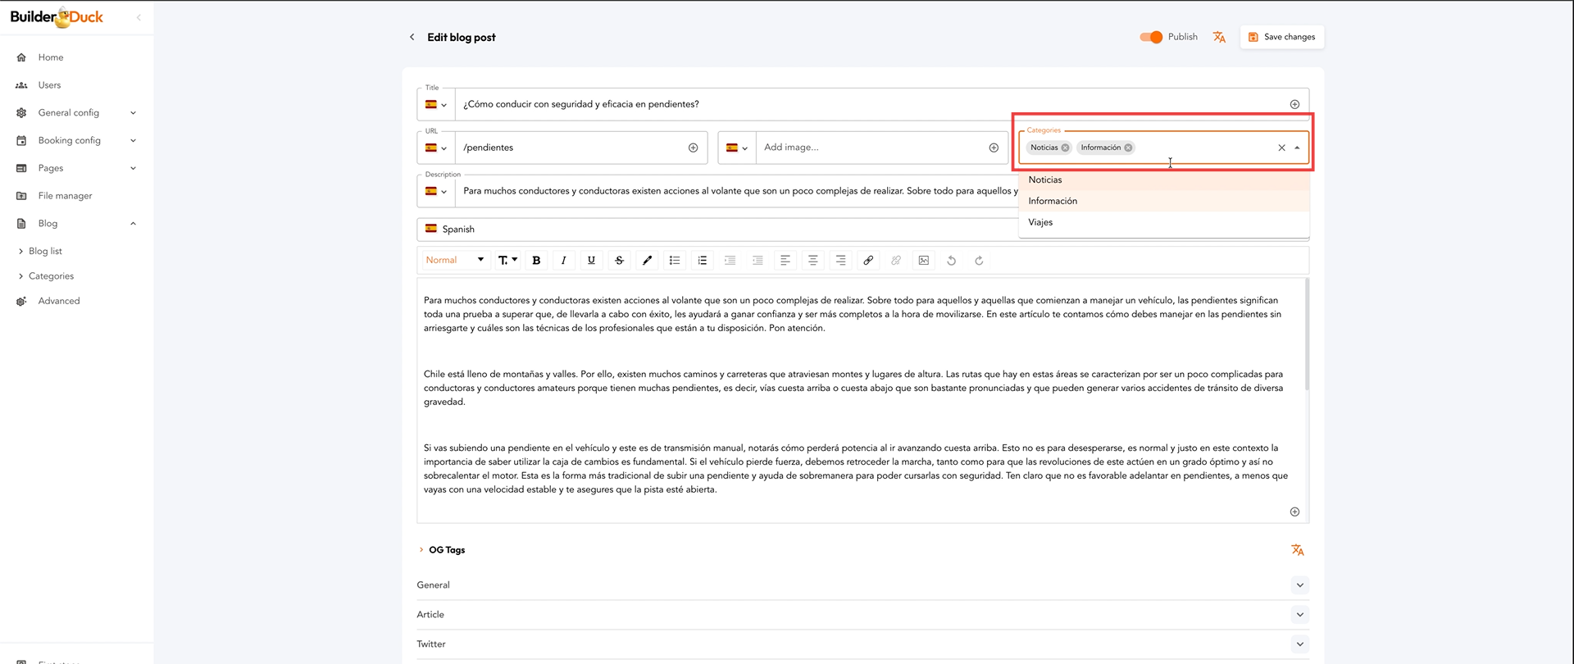Click the undo arrow in editor toolbar
The height and width of the screenshot is (664, 1574).
tap(951, 261)
